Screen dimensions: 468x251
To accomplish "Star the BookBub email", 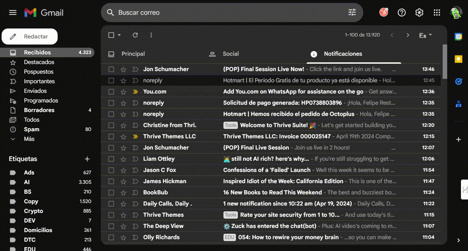I will (x=123, y=193).
